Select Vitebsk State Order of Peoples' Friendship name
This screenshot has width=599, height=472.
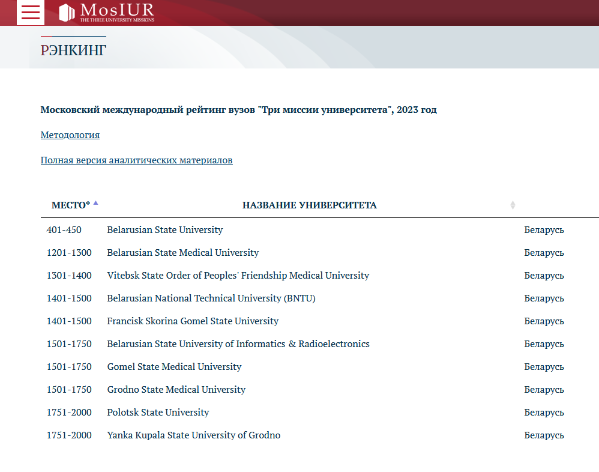[238, 276]
